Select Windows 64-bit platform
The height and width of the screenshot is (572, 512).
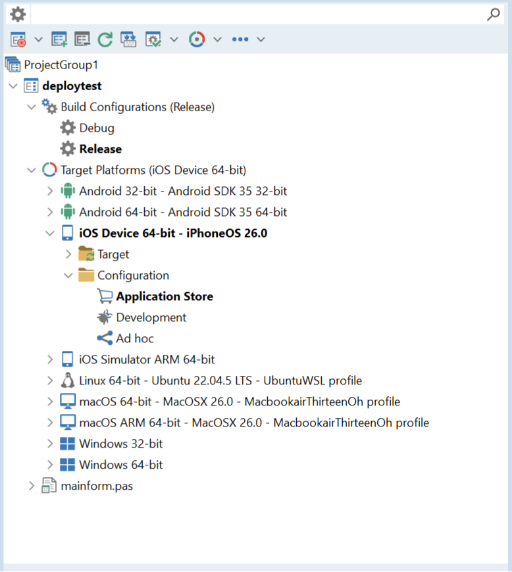tap(120, 465)
